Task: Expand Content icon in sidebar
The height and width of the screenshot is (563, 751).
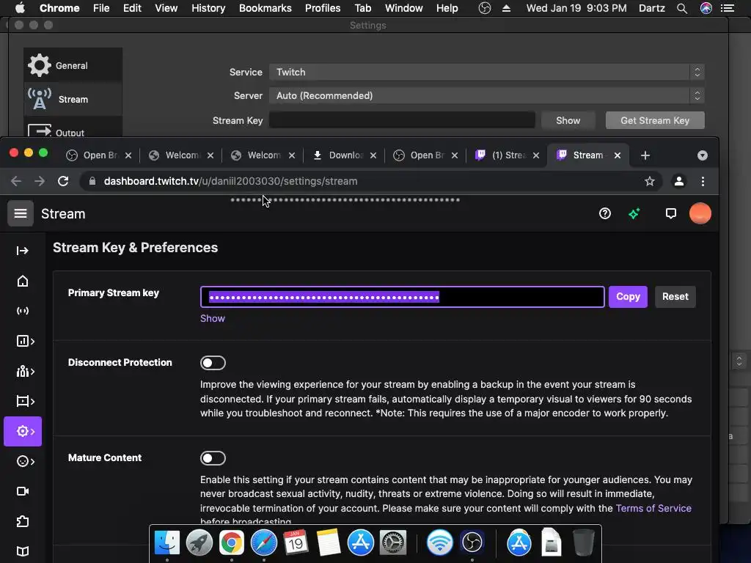Action: click(25, 401)
